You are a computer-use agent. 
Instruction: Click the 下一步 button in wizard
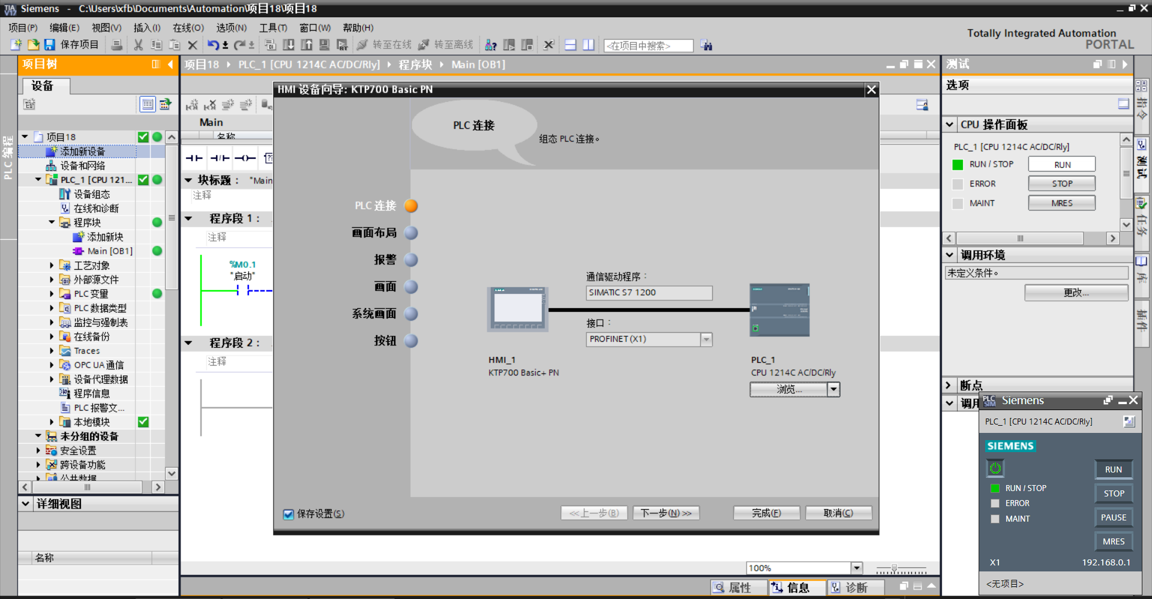point(666,513)
